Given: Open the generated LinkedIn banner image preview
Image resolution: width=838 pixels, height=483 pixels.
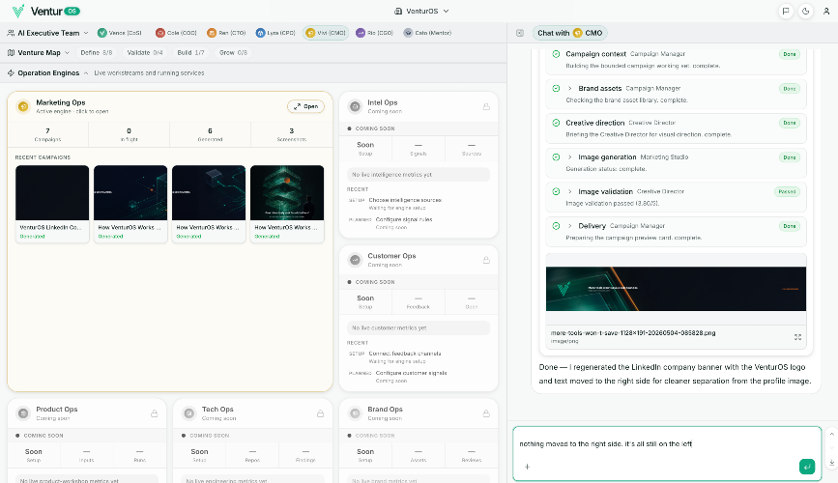Looking at the screenshot, I should tap(676, 289).
